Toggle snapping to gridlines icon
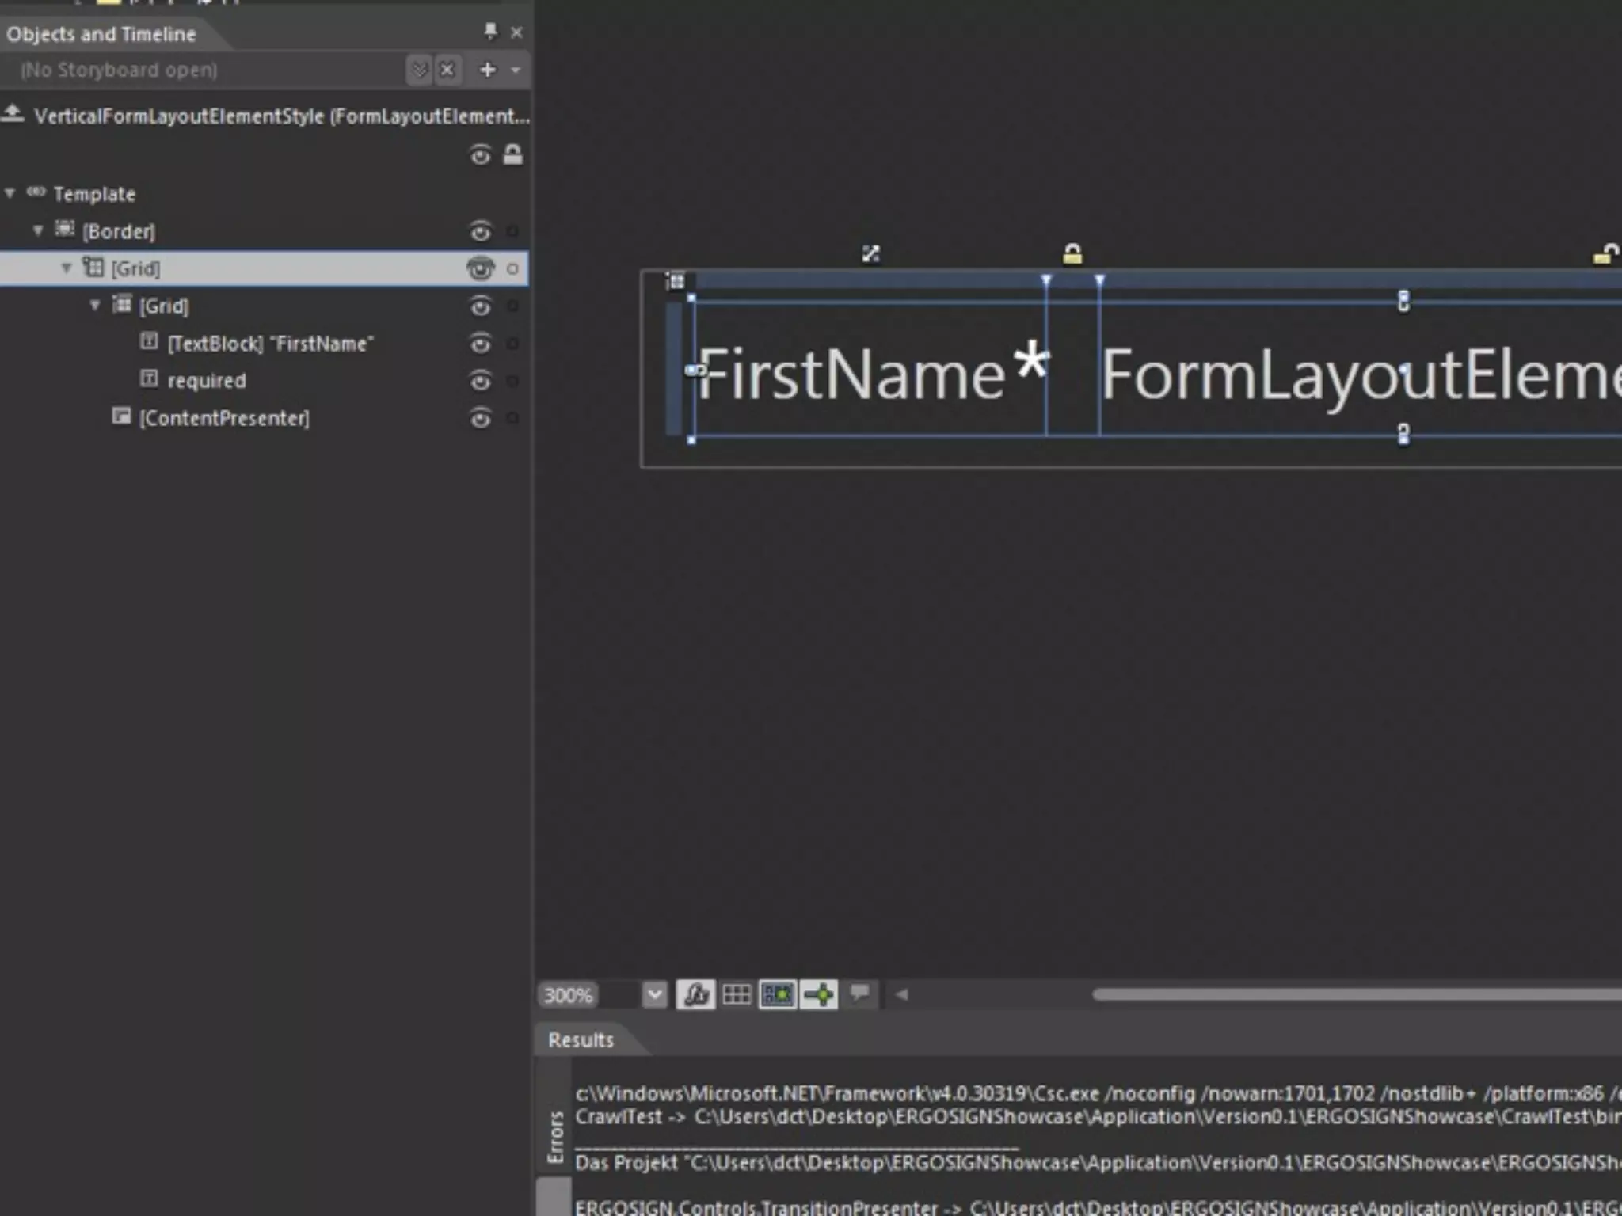This screenshot has width=1622, height=1216. [777, 994]
